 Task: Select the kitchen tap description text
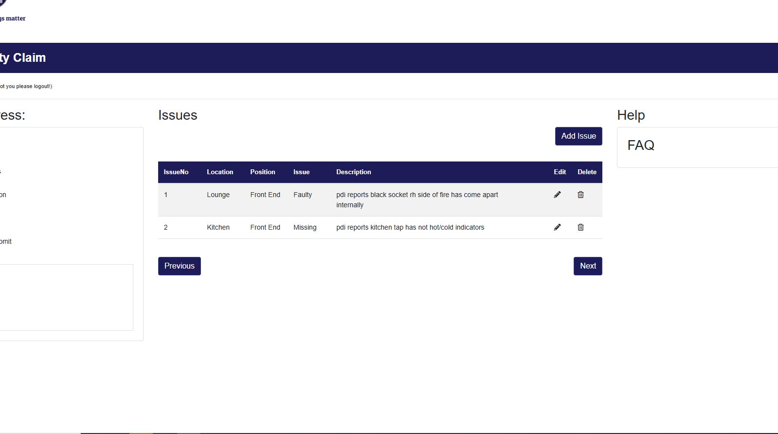[410, 228]
